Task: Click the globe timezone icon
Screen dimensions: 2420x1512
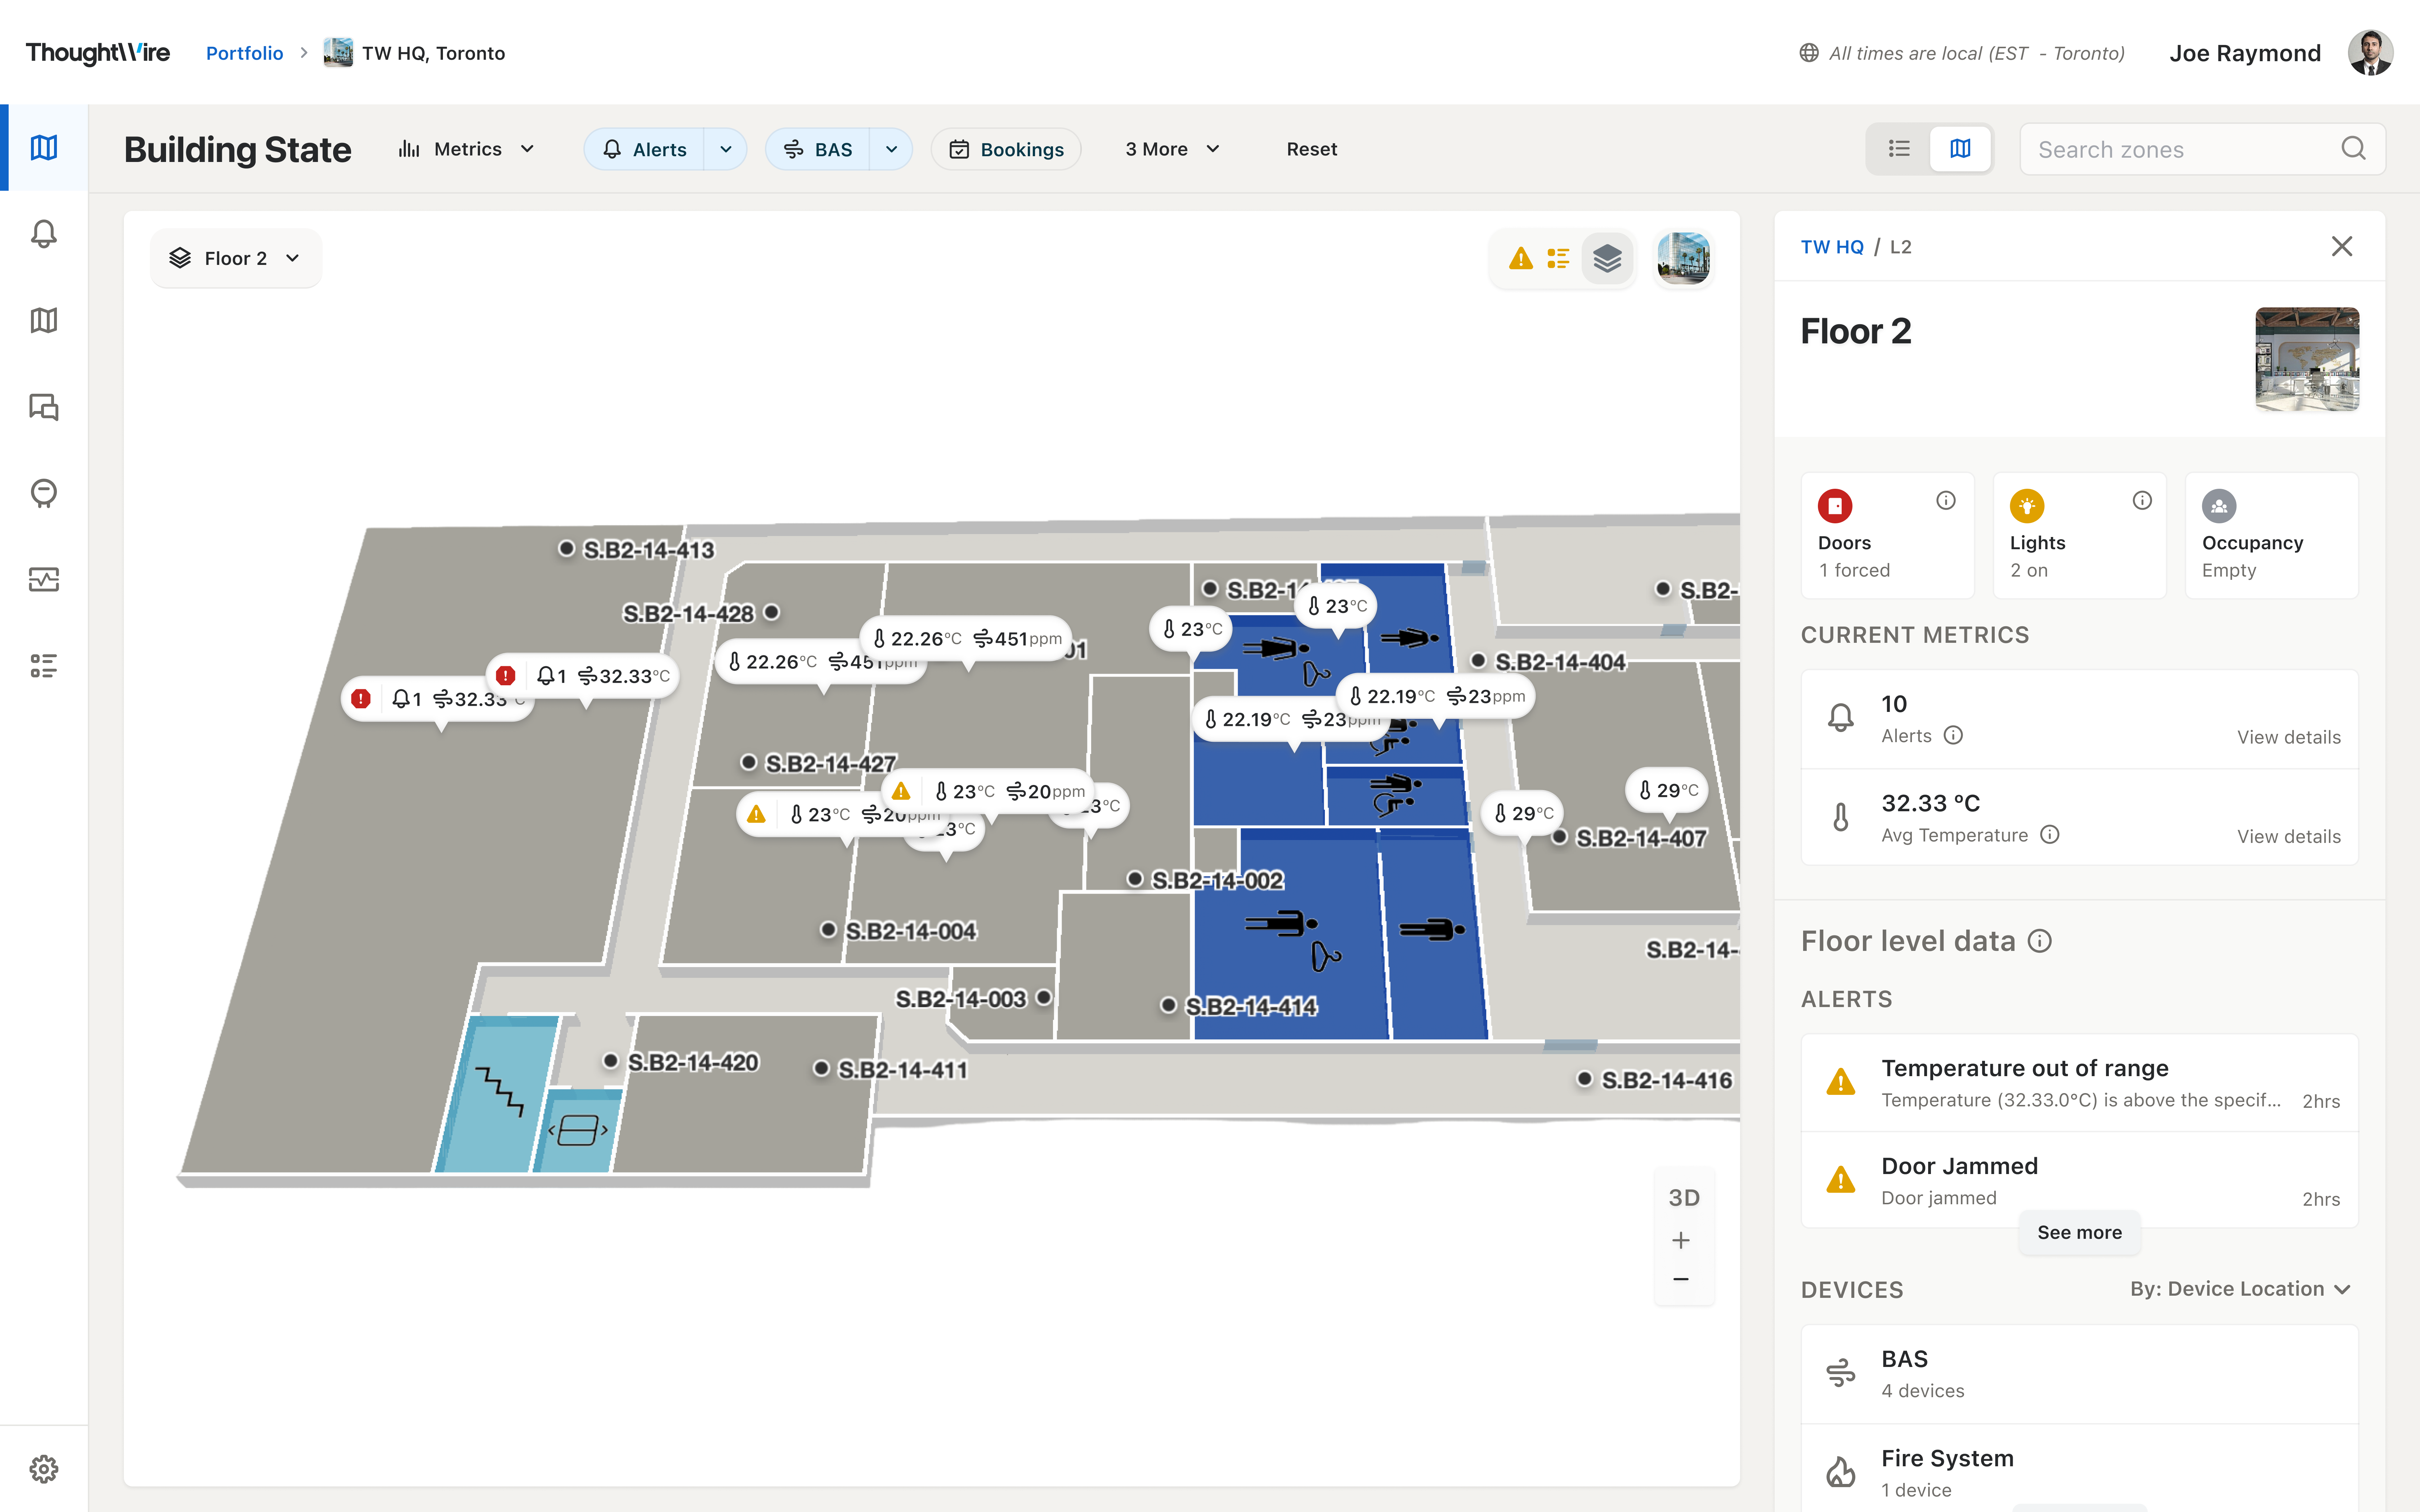Action: tap(1809, 53)
